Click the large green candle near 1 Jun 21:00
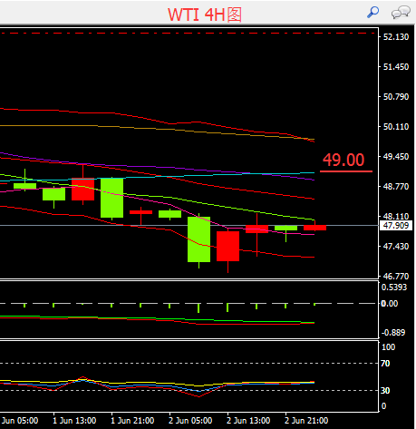416x429 pixels. coord(111,198)
